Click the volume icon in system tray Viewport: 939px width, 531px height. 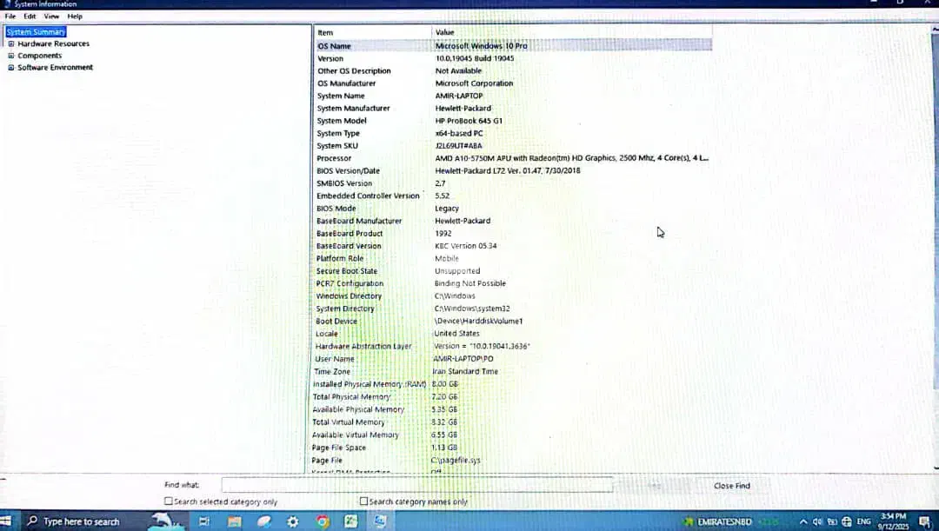click(817, 521)
